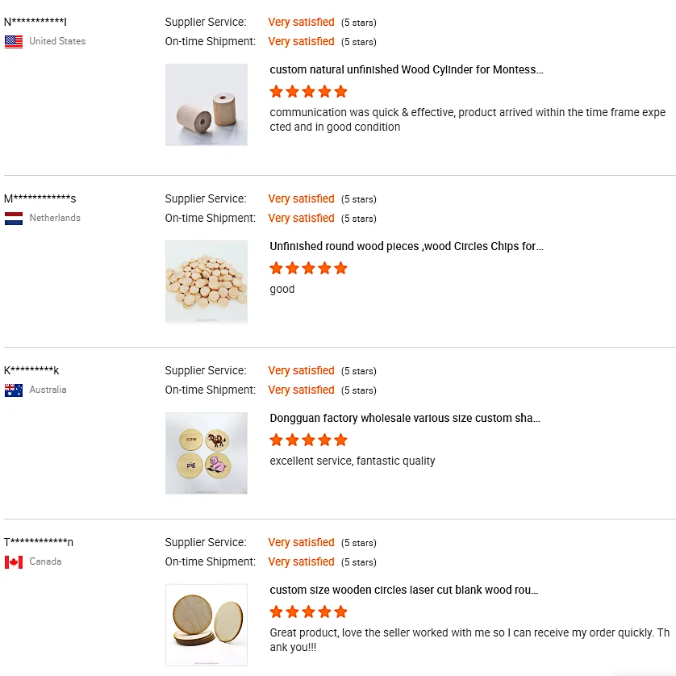Click star rating above 'excellent service' comment
The image size is (676, 676).
308,440
